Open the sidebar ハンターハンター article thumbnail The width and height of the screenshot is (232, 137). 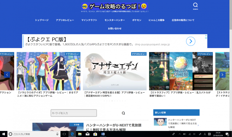point(160,122)
